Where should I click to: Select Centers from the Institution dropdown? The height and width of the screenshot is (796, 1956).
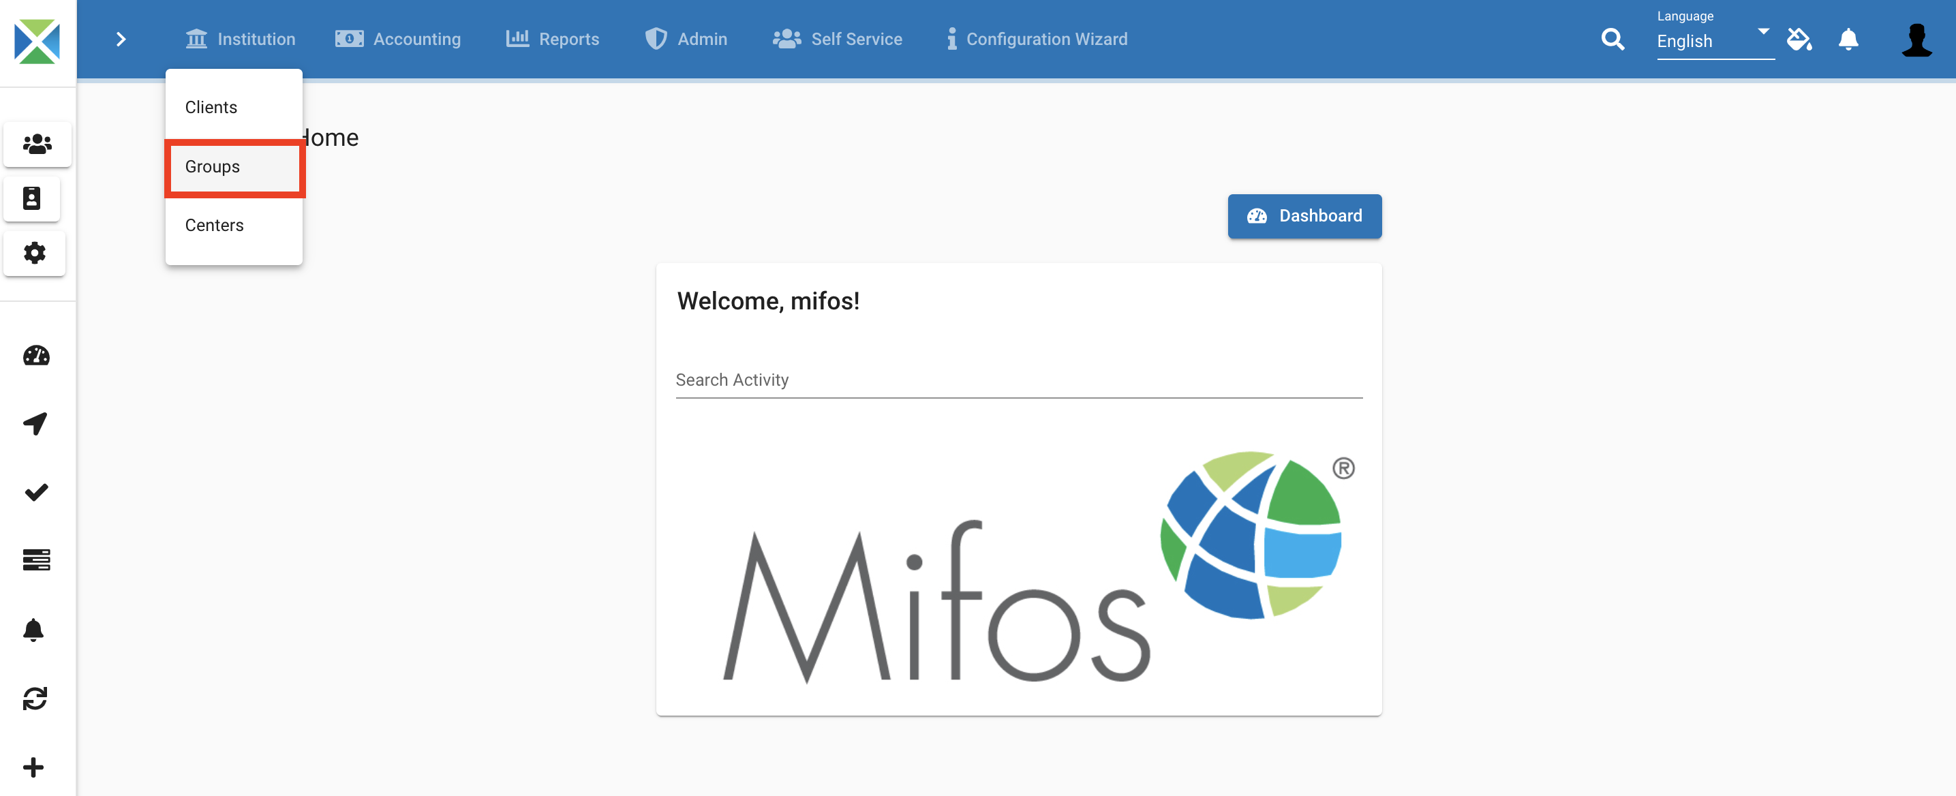click(234, 225)
